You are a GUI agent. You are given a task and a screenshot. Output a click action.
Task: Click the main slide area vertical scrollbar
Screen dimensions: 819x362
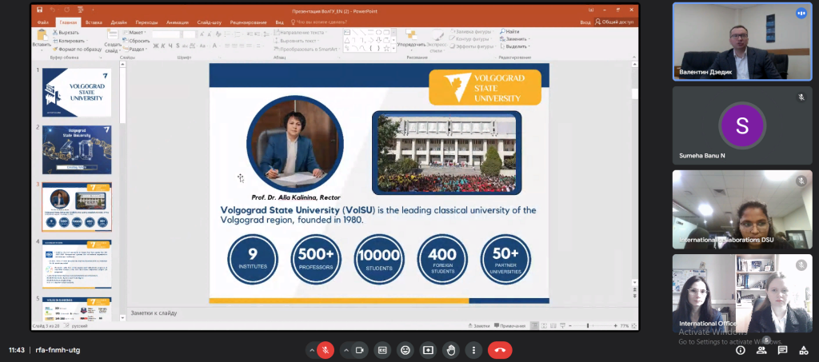point(634,173)
